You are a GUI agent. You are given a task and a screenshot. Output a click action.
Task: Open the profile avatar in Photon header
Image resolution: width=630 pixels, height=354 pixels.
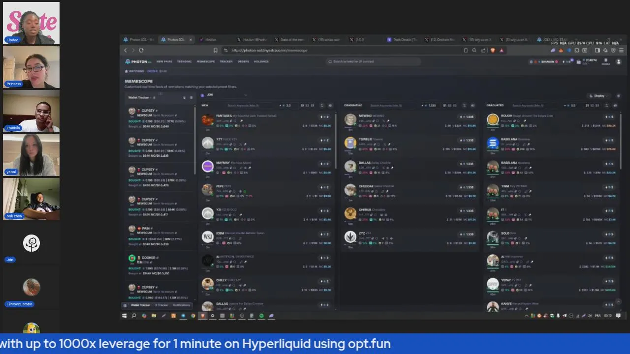pos(619,61)
